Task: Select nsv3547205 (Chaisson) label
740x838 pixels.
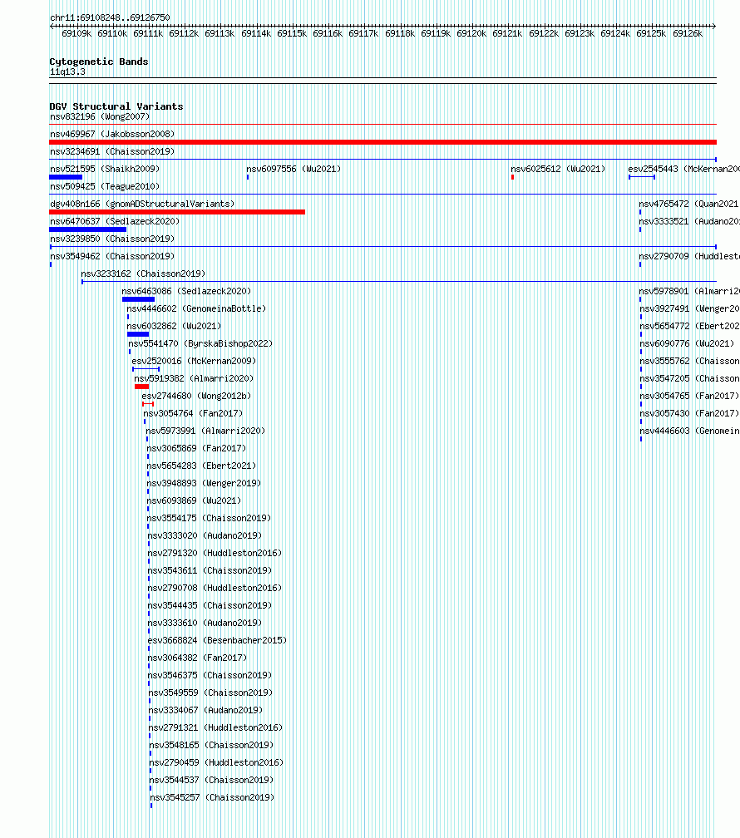Action: pos(690,378)
